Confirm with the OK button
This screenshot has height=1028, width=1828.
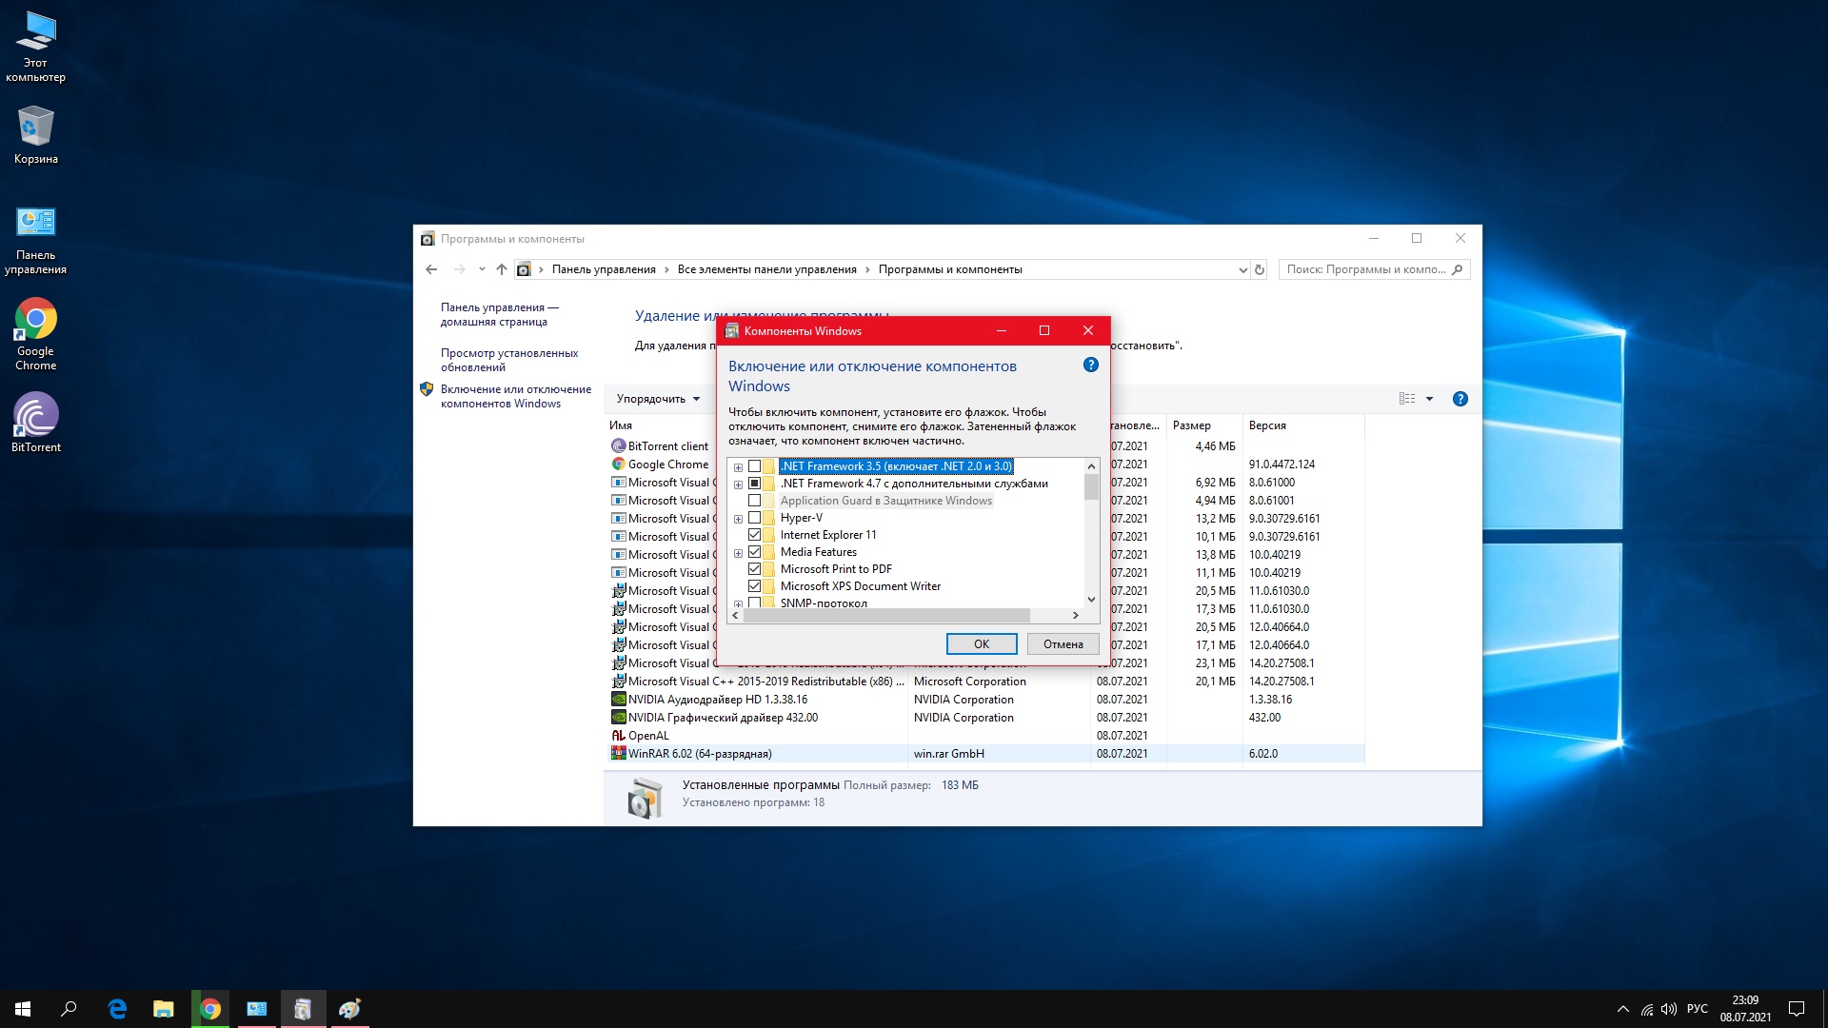tap(982, 644)
